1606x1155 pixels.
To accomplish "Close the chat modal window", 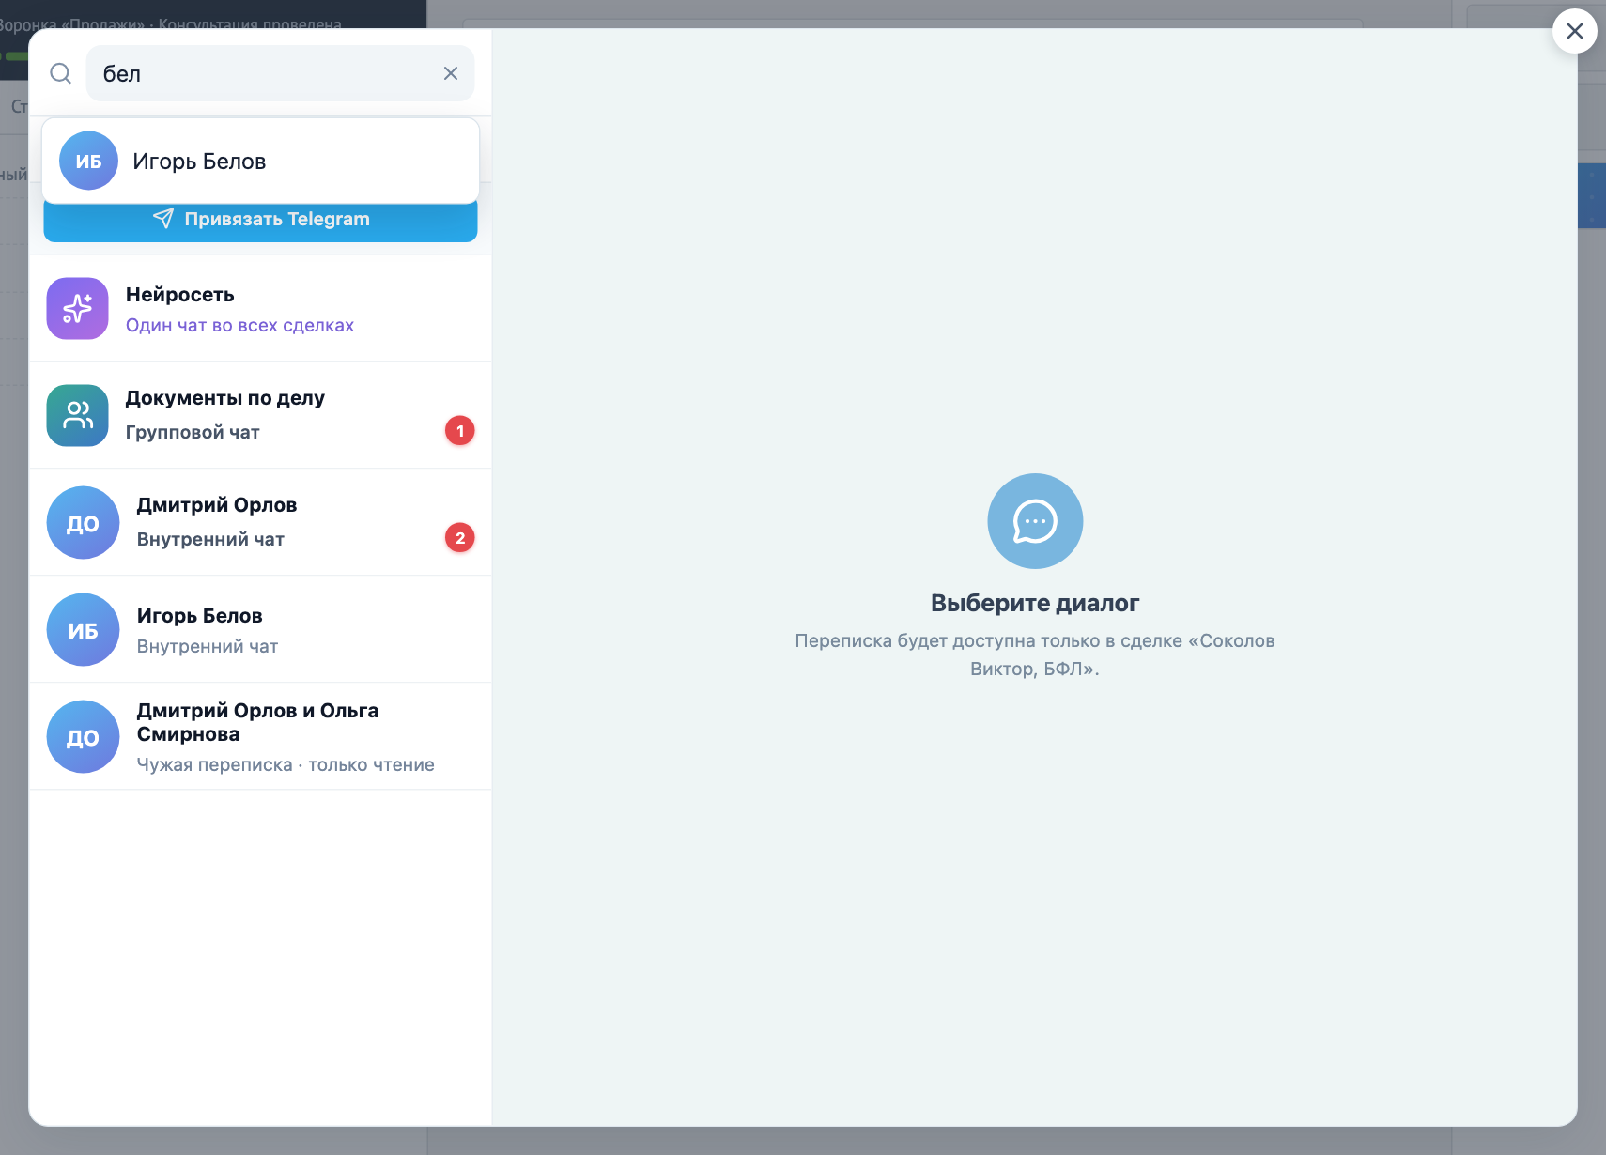I will tap(1575, 31).
